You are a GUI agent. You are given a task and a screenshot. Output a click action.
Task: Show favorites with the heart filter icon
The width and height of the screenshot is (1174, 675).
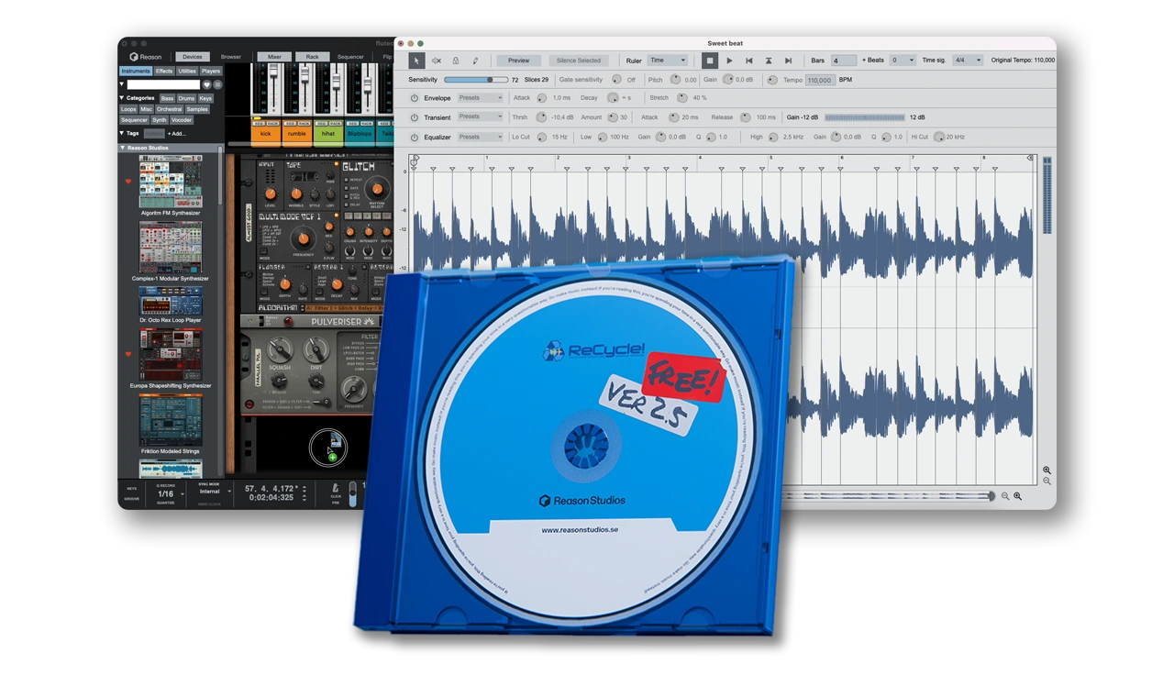pyautogui.click(x=206, y=84)
